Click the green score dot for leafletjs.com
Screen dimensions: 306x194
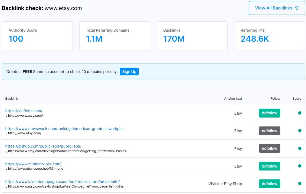[300, 113]
